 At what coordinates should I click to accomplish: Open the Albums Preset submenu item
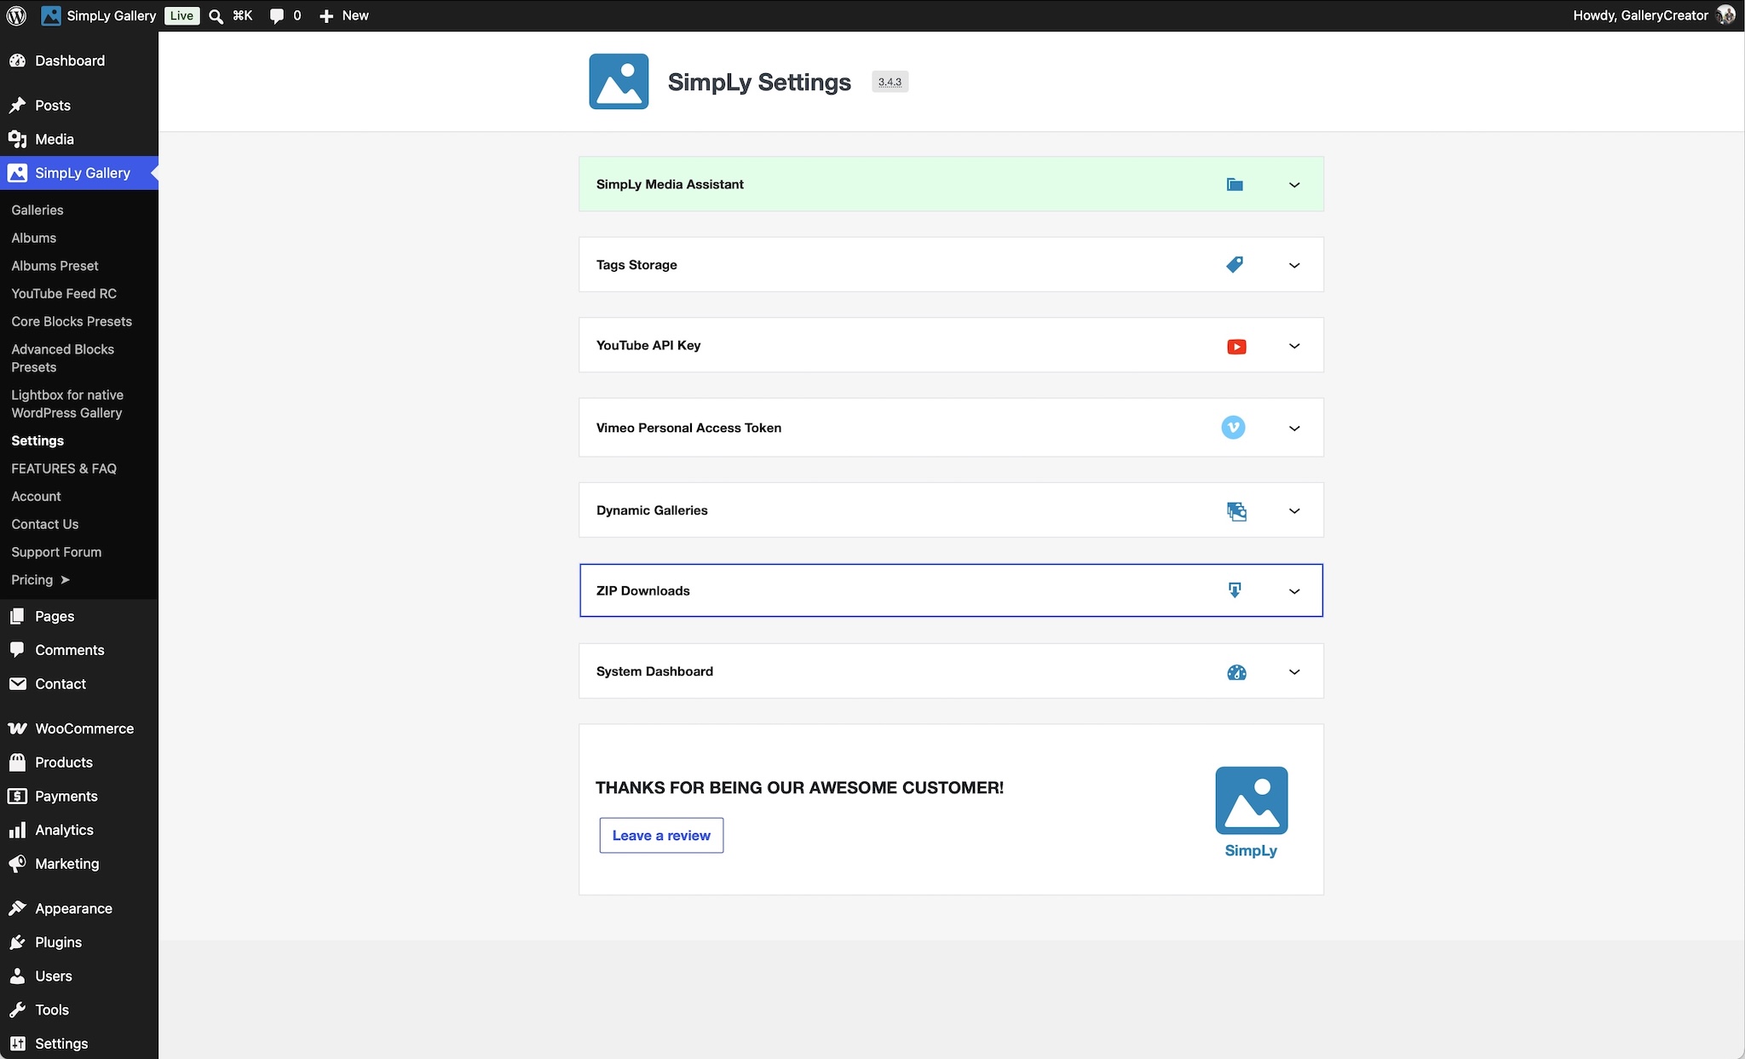tap(55, 266)
